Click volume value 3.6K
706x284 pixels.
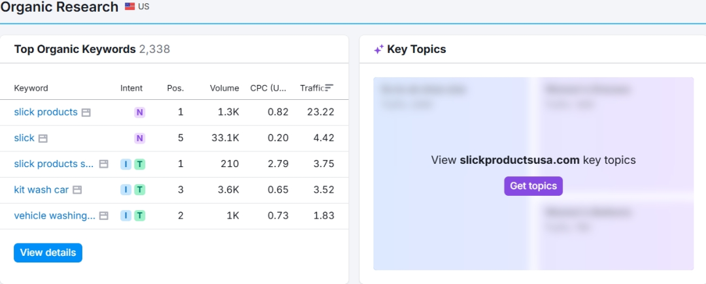(228, 190)
